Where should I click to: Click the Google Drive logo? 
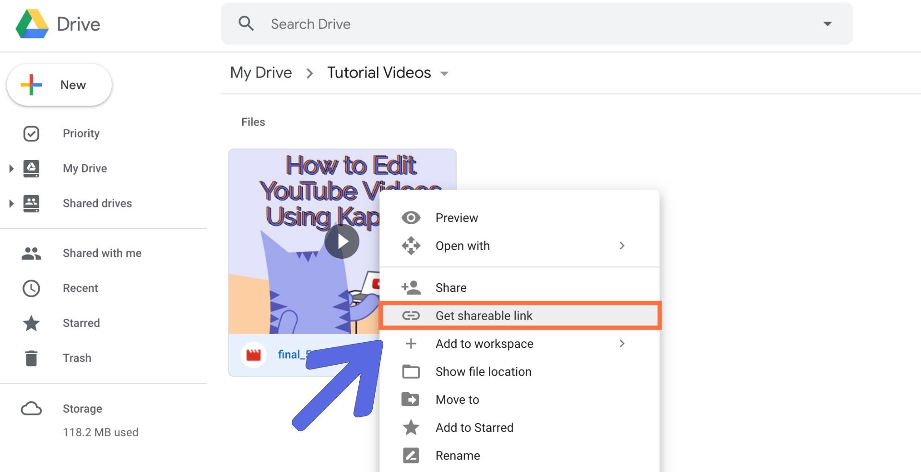pos(32,24)
